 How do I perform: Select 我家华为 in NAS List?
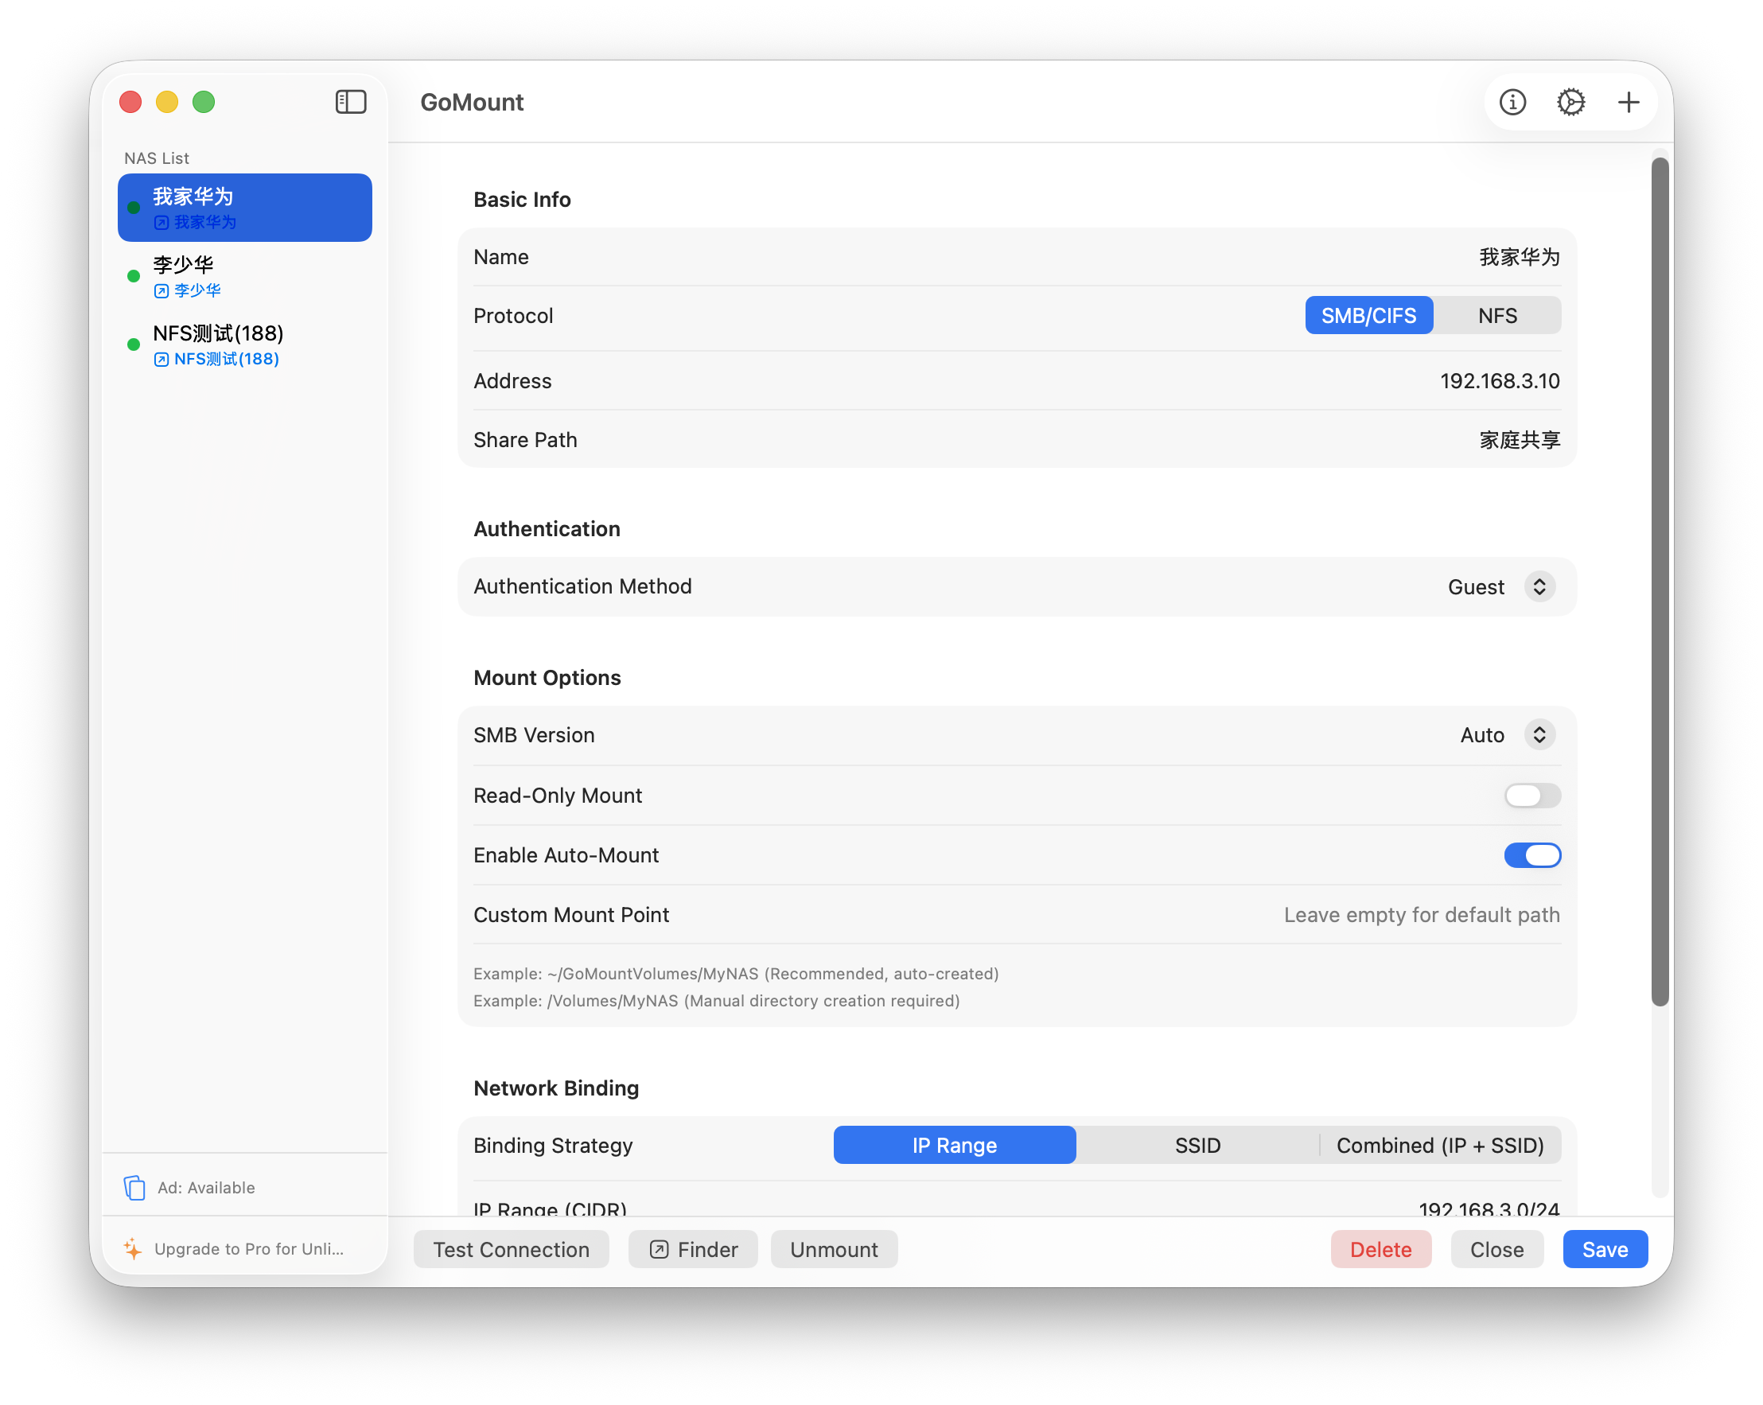point(244,208)
